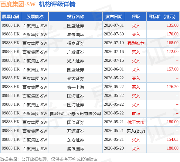Image resolution: width=180 pixels, height=162 pixels.
Task: Click the 2026-07-31 publish date cell
Action: pos(114,25)
